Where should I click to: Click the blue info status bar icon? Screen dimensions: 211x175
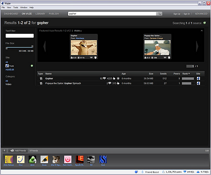tap(136, 172)
